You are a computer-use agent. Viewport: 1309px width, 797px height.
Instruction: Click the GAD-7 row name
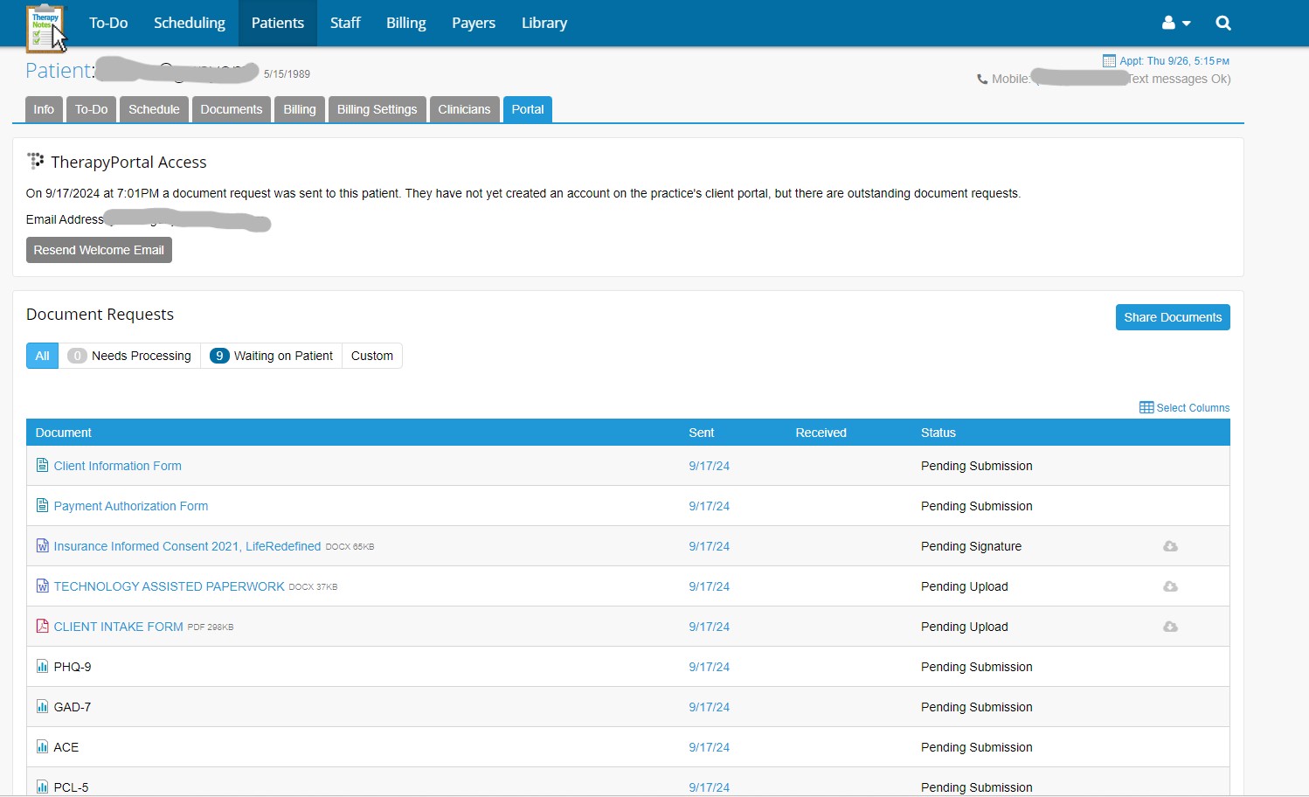tap(73, 707)
